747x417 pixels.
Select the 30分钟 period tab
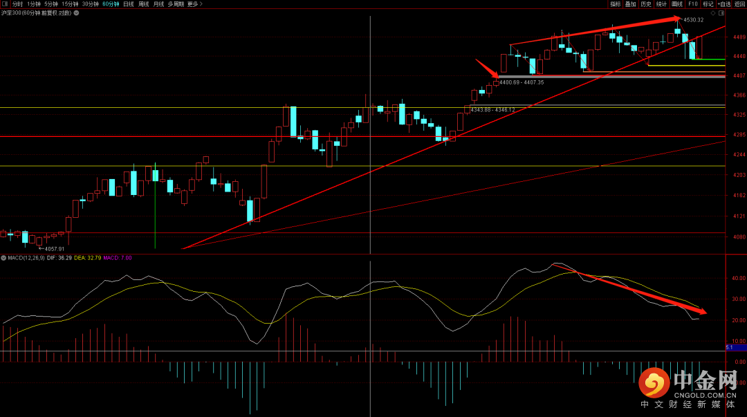[91, 4]
